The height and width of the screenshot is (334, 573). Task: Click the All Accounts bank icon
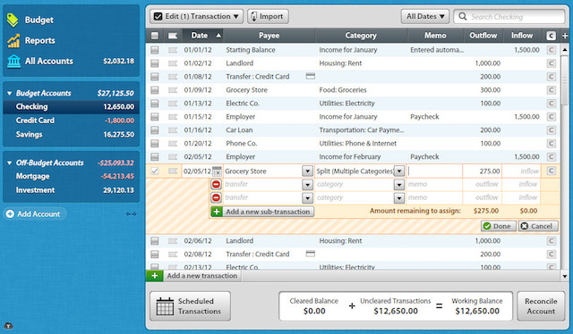13,61
